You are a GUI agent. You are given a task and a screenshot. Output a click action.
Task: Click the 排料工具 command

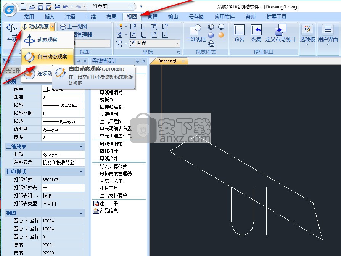(x=109, y=188)
